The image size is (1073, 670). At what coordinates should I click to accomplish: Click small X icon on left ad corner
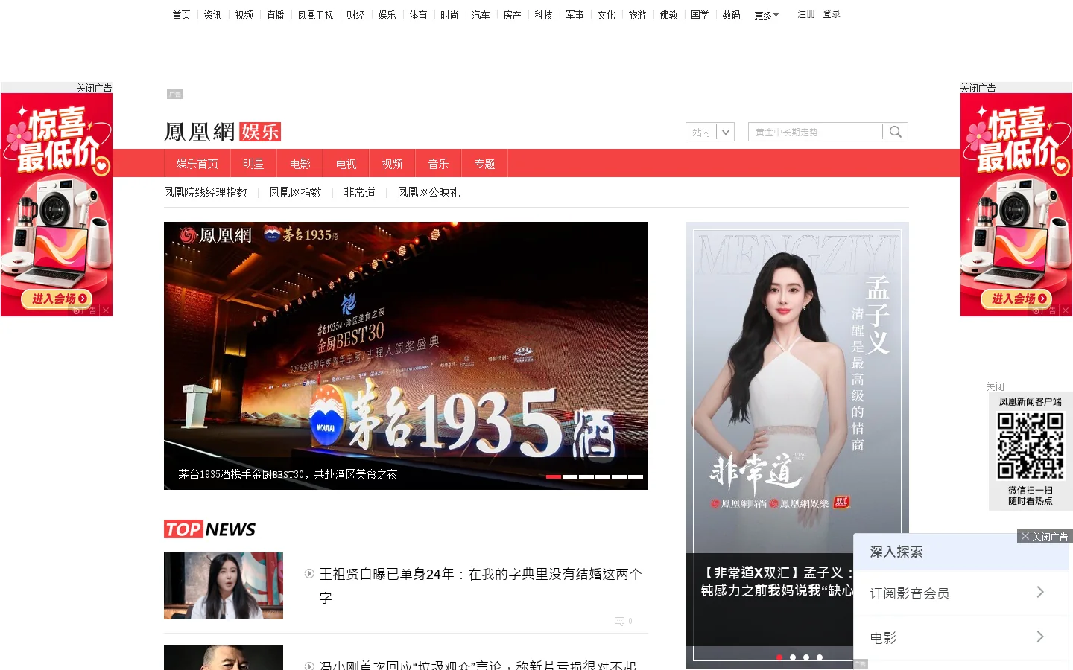pyautogui.click(x=106, y=310)
